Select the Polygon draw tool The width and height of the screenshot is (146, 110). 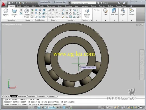click(x=50, y=17)
